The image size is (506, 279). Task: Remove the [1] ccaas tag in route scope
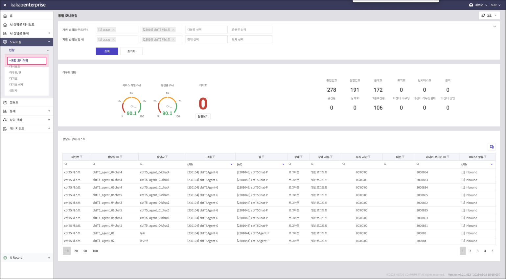tap(114, 30)
